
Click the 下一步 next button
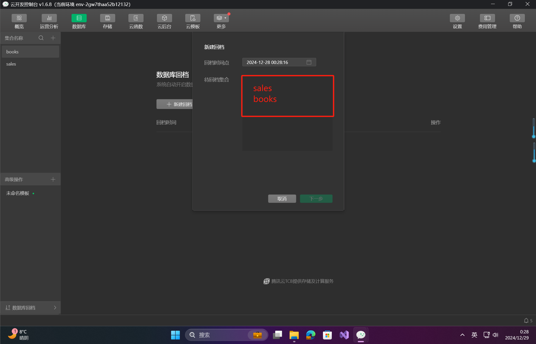316,199
